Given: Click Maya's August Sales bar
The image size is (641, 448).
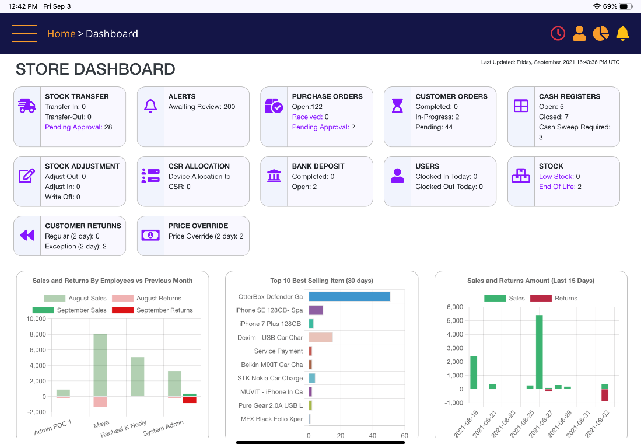Looking at the screenshot, I should 100,365.
